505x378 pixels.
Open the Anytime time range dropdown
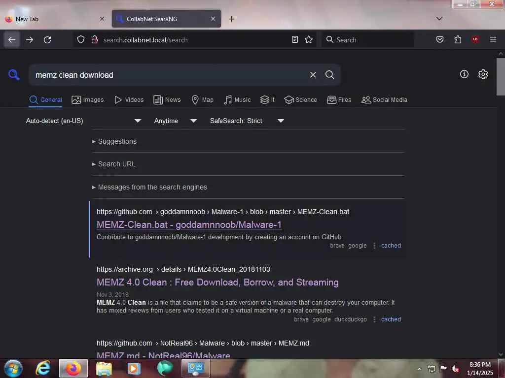pos(176,121)
